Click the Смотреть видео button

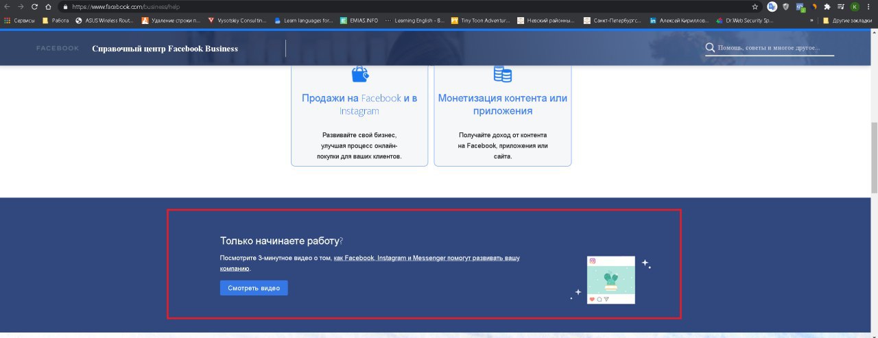point(254,288)
